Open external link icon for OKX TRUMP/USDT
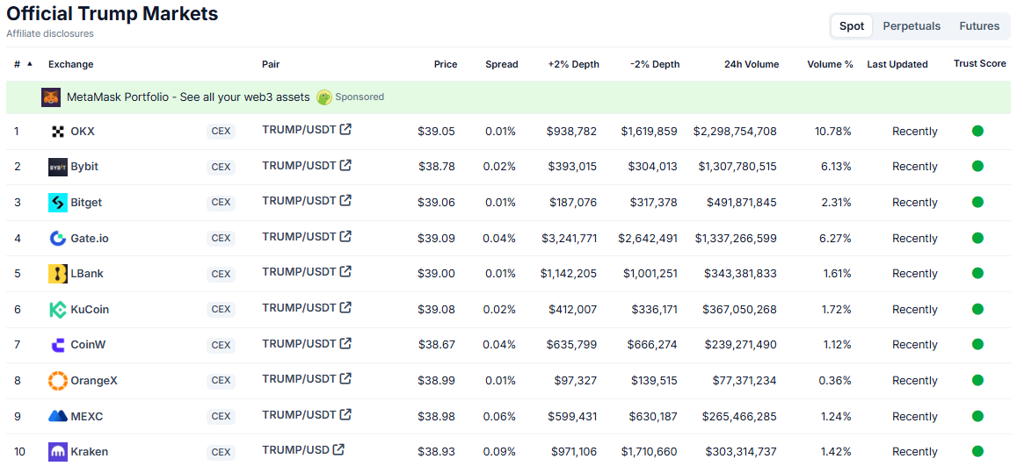 pos(345,130)
